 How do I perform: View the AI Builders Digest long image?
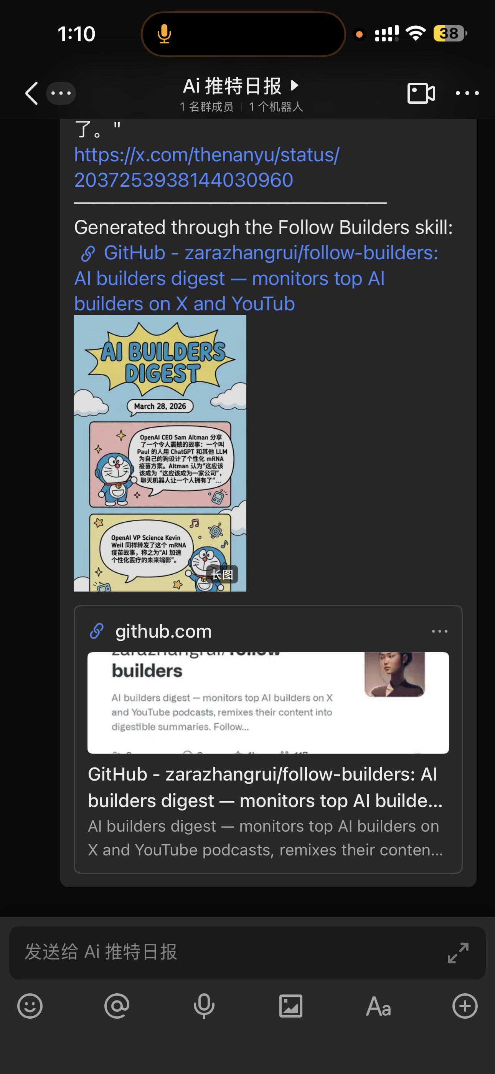click(x=160, y=453)
